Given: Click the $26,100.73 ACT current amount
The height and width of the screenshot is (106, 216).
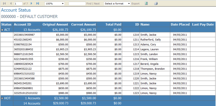Looking at the screenshot, I should 89,30.
